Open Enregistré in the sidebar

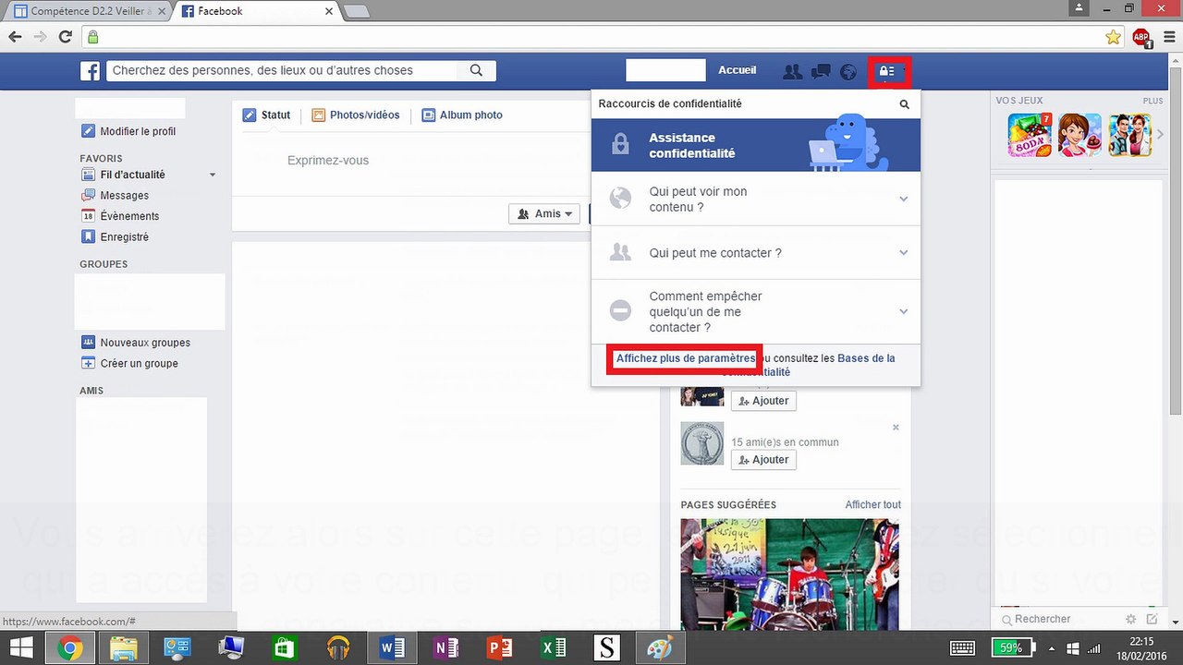(115, 237)
